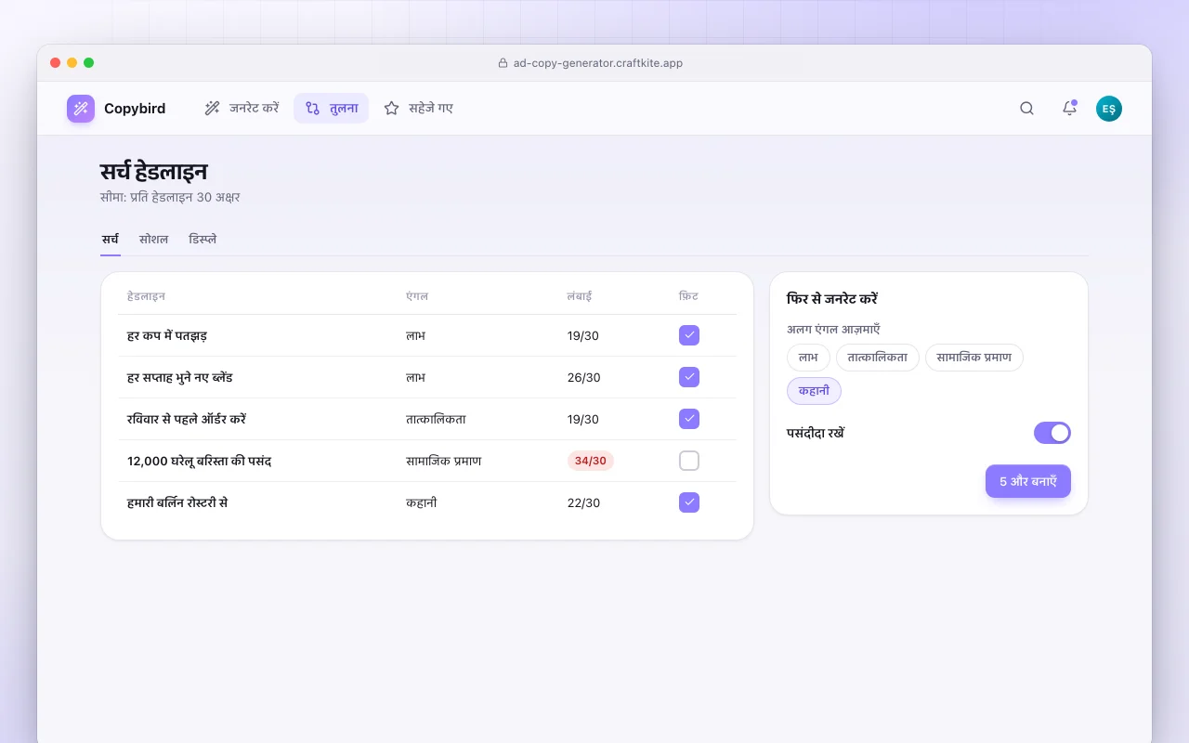Image resolution: width=1189 pixels, height=743 pixels.
Task: Click the Copybird logo icon
Action: (x=81, y=109)
